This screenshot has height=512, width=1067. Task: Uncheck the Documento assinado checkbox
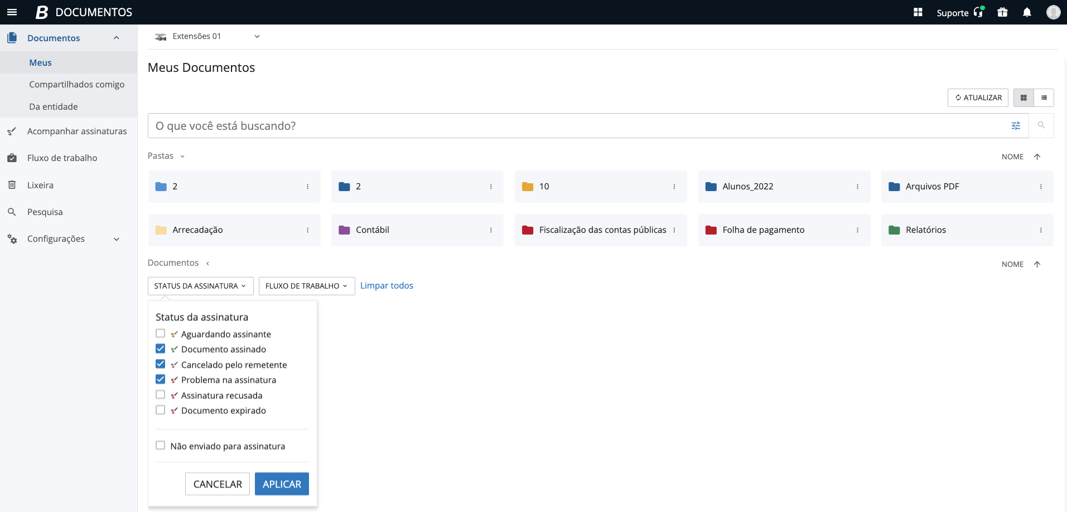point(161,349)
